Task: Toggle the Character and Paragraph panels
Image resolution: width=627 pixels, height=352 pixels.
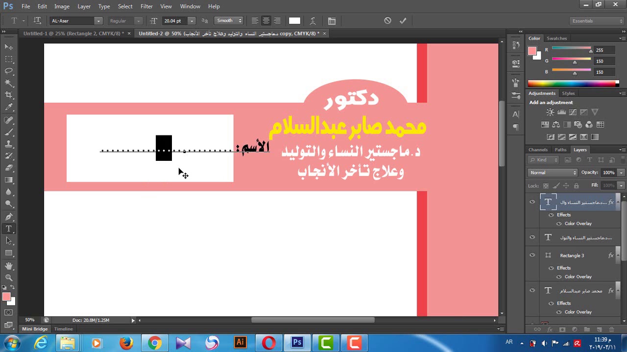Action: pyautogui.click(x=332, y=21)
